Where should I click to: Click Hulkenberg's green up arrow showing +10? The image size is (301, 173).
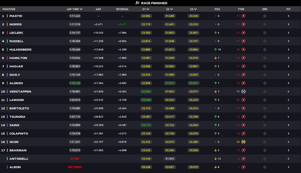pyautogui.click(x=215, y=49)
